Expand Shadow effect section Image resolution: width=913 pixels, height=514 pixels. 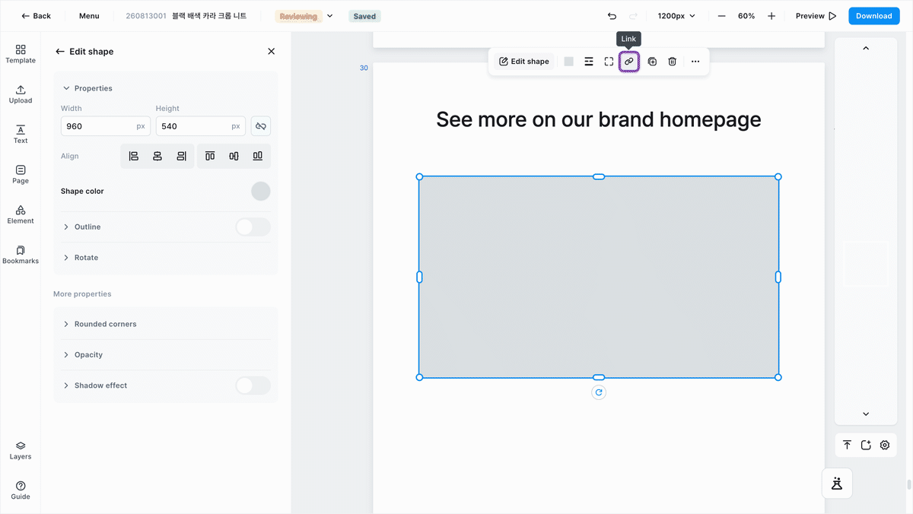click(95, 385)
